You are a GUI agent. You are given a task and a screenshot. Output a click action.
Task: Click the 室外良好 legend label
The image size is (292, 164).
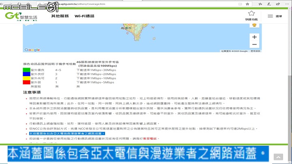pyautogui.click(x=37, y=74)
